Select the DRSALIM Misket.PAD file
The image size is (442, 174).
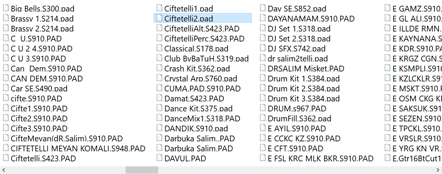click(306, 68)
